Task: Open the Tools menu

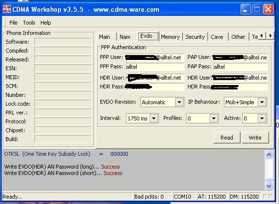Action: (29, 23)
